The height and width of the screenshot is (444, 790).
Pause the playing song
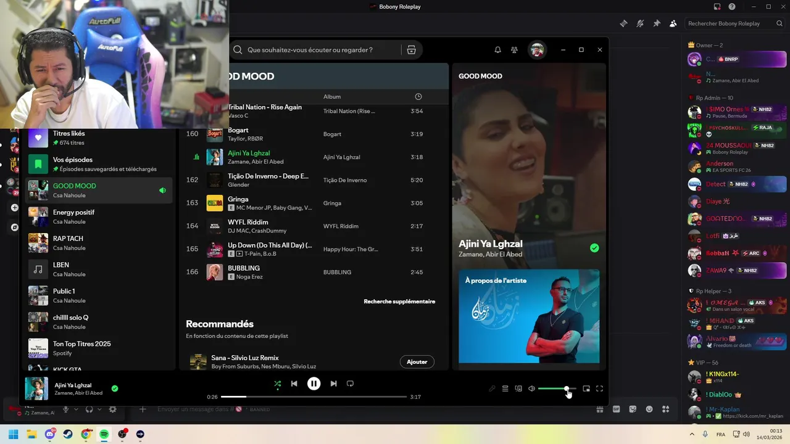(314, 384)
